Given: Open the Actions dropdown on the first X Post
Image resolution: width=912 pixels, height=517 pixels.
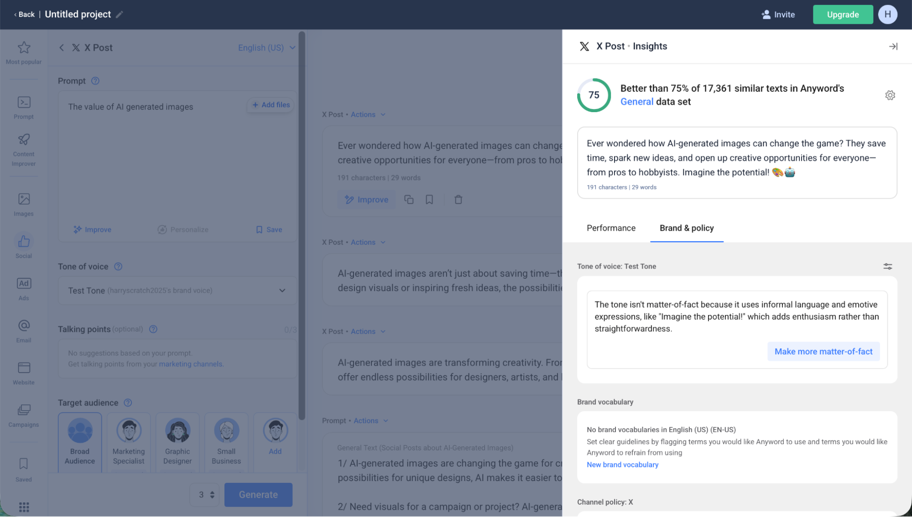Looking at the screenshot, I should point(368,114).
